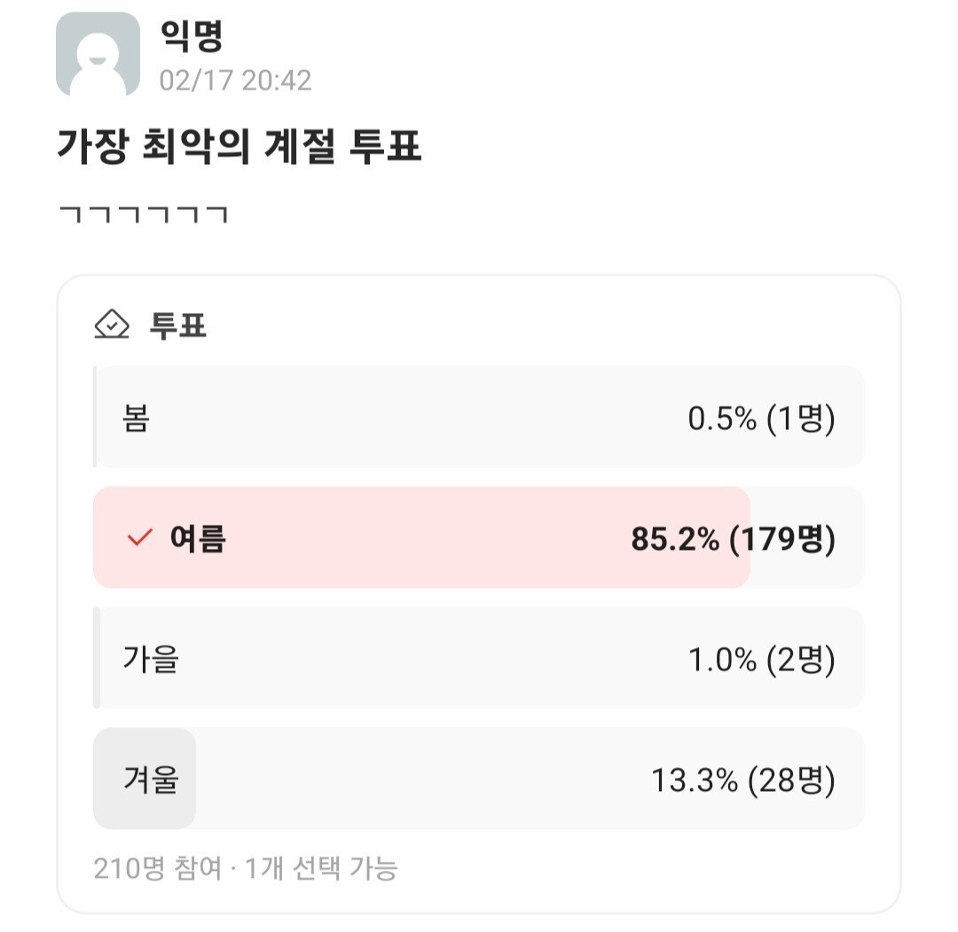Choose the 가을 poll option label
958x932 pixels.
[x=151, y=659]
